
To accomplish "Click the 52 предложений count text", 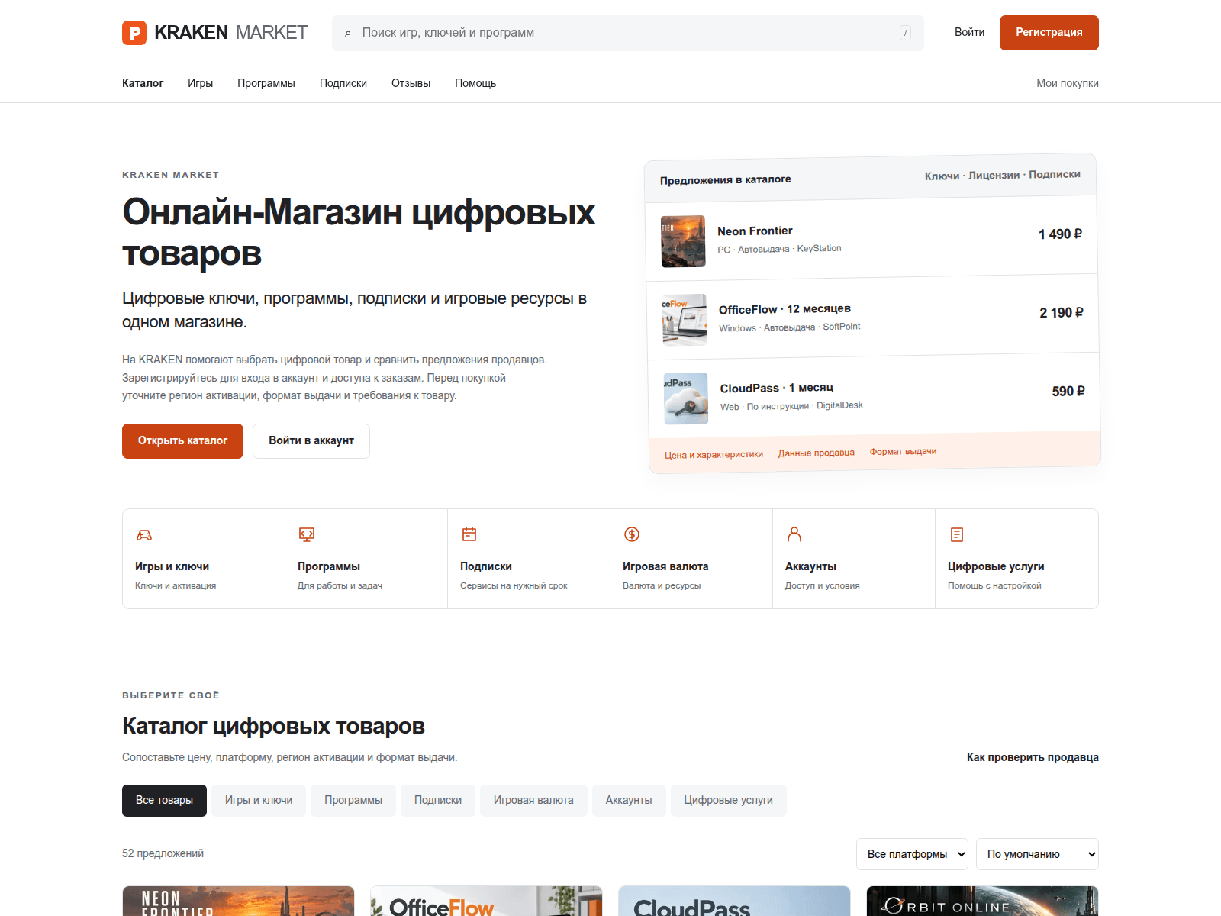I will [x=163, y=853].
